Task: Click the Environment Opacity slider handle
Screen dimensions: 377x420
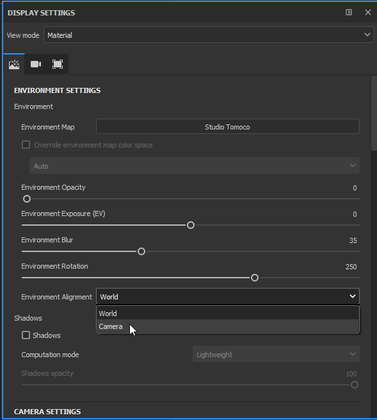Action: pos(27,199)
